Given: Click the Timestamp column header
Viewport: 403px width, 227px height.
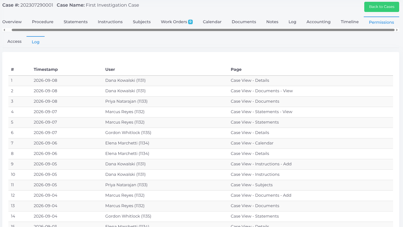Looking at the screenshot, I should click(46, 70).
